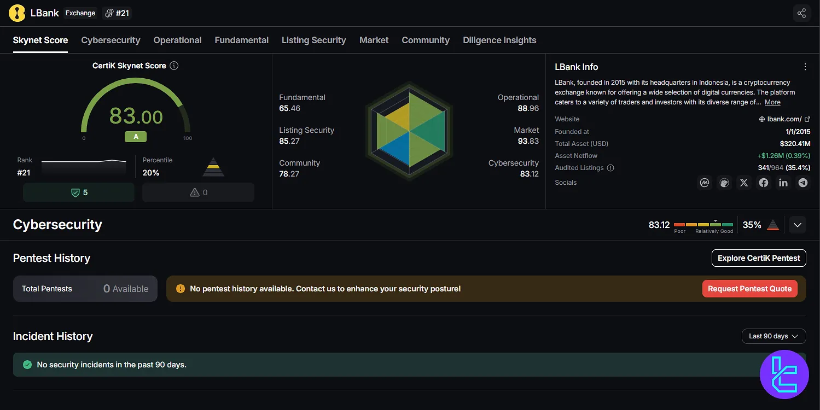The image size is (820, 410).
Task: Open the Listing Security tab
Action: [314, 40]
